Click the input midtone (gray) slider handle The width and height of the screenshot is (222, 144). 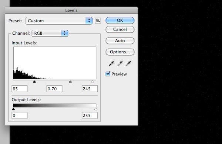tap(70, 82)
